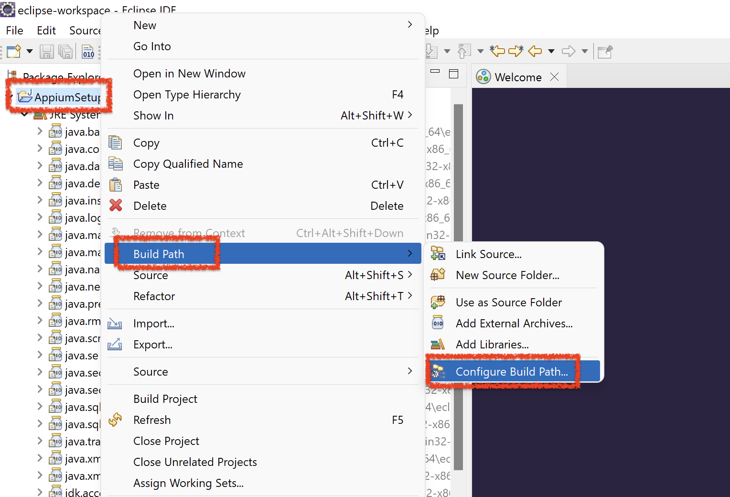Click the Pin Editor toolbar icon
This screenshot has height=497, width=730.
pos(605,51)
